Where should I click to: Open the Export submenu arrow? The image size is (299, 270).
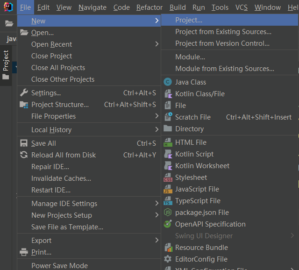157,241
